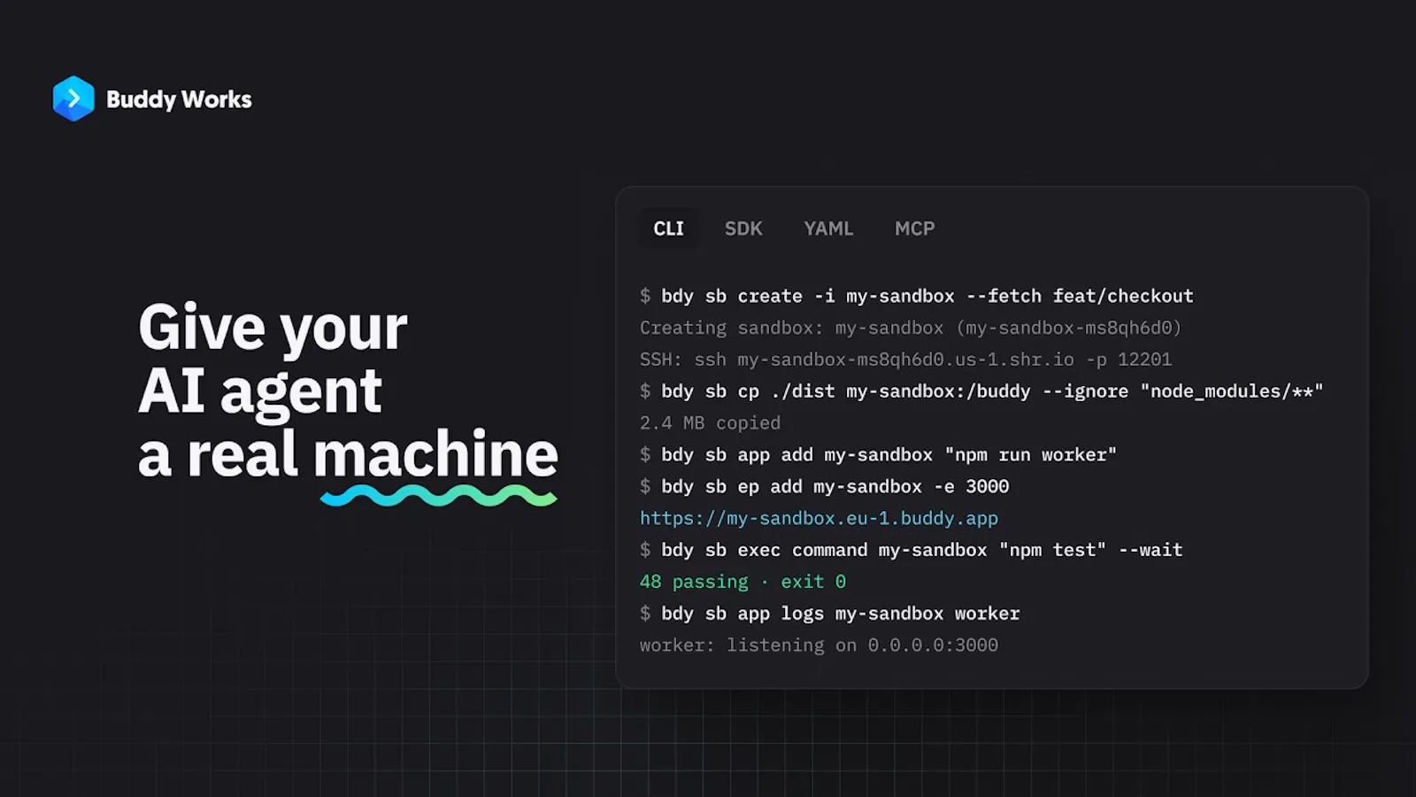Click the 'bdy sb ep add my-sandbox -e 3000' command

(824, 486)
